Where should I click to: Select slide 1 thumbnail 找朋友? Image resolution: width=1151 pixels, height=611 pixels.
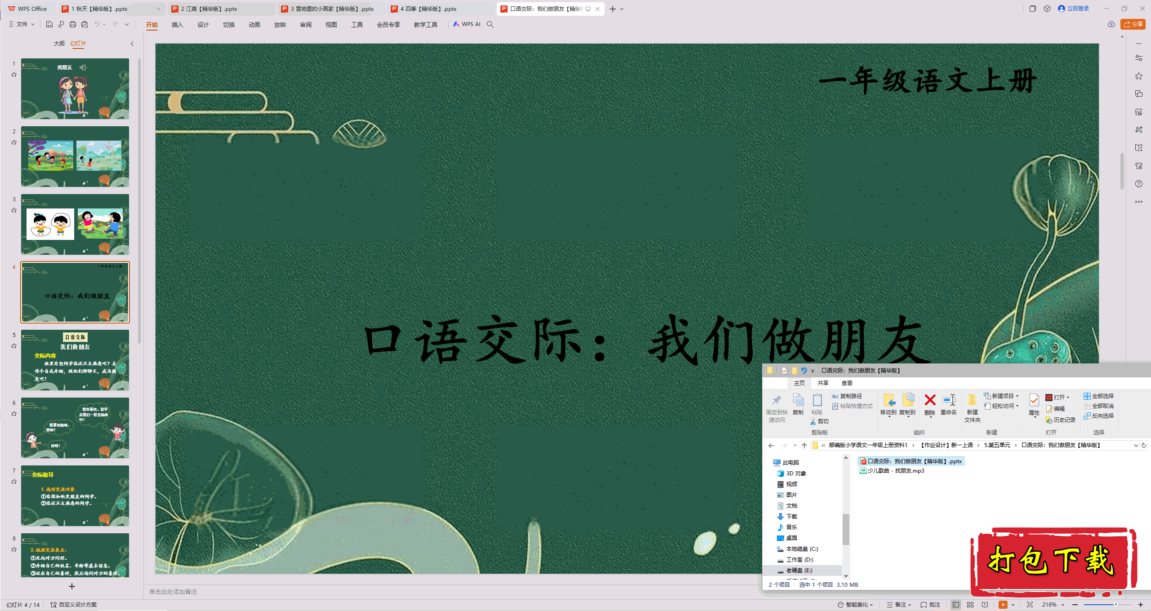(75, 89)
